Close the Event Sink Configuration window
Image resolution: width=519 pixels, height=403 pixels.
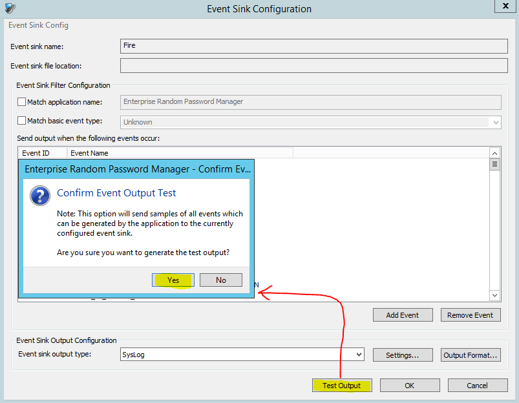pyautogui.click(x=505, y=6)
